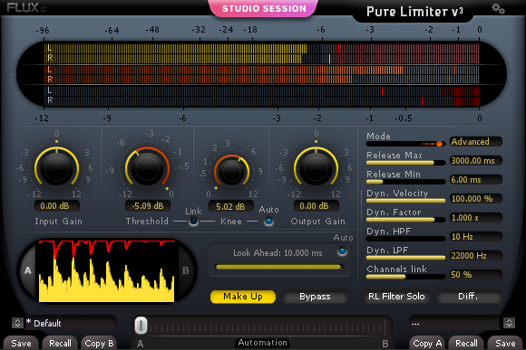Click the Threshold -5.09 dB value field
This screenshot has width=526, height=350.
click(x=148, y=205)
